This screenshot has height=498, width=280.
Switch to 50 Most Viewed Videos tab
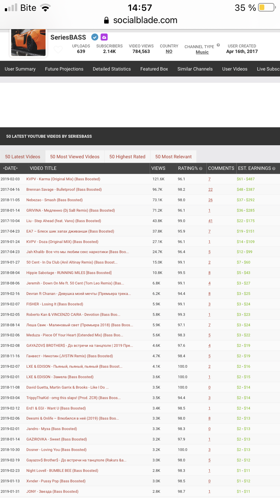tap(75, 157)
